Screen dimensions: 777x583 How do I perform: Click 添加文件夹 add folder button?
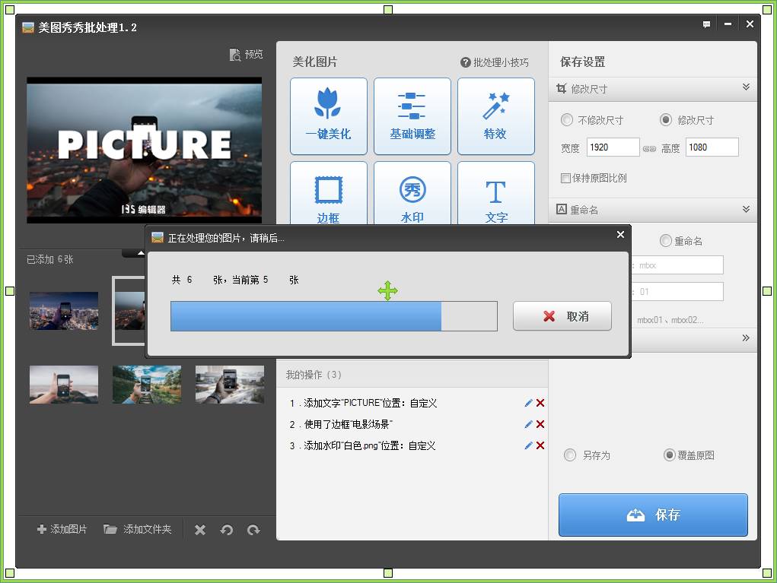pyautogui.click(x=137, y=530)
